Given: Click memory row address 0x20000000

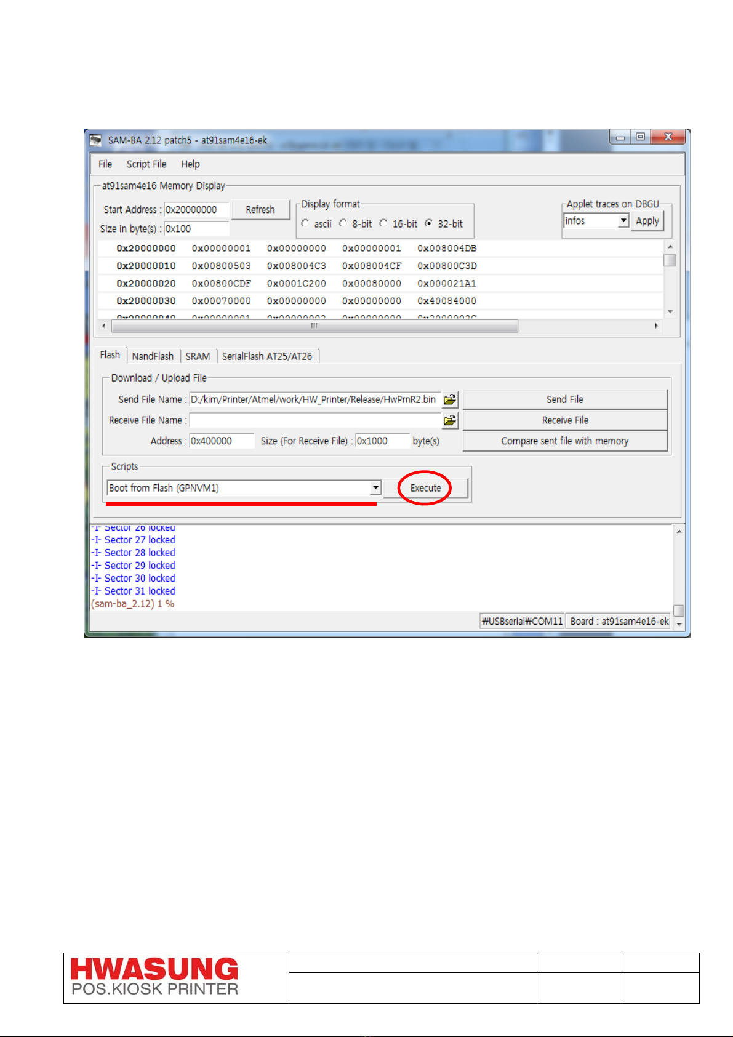Looking at the screenshot, I should point(146,249).
